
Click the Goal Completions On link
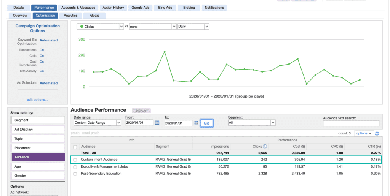(42, 62)
